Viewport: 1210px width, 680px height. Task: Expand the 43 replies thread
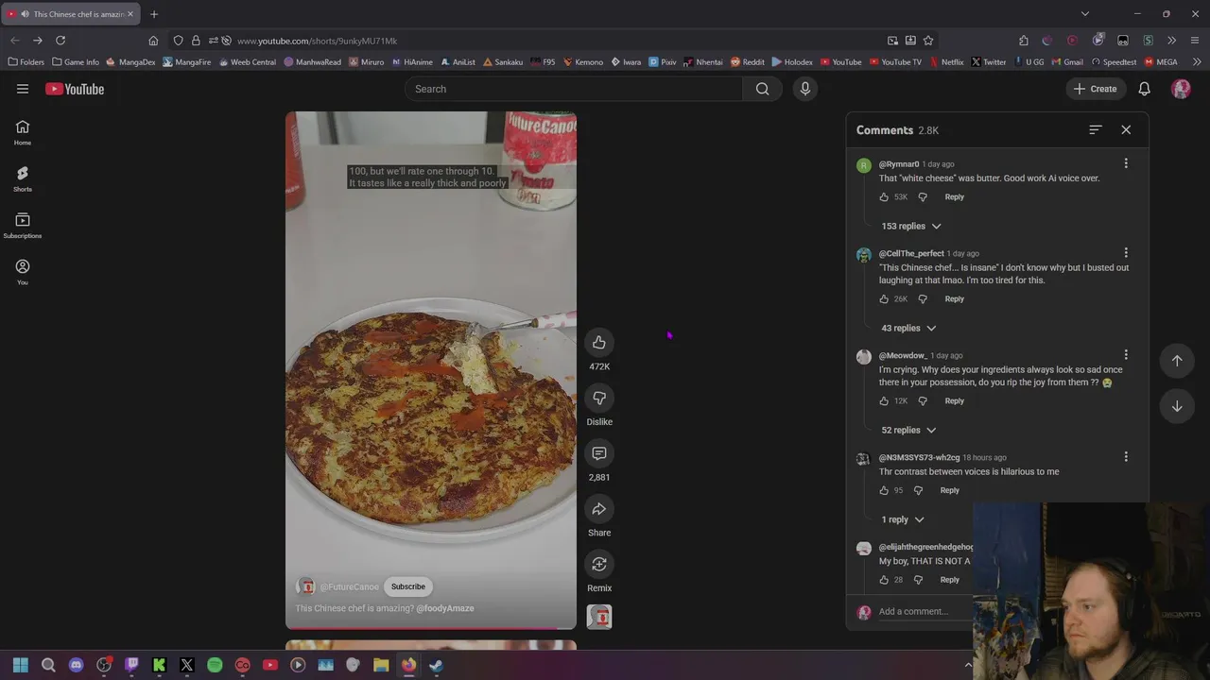(x=908, y=328)
